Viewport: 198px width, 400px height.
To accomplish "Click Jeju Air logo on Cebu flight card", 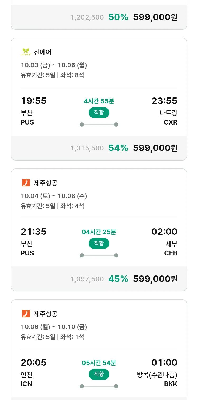I will (x=26, y=183).
